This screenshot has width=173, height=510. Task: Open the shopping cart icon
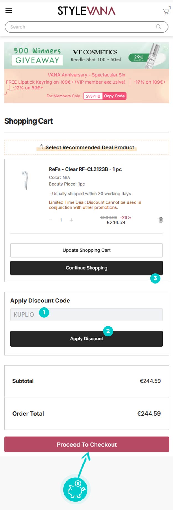tap(166, 12)
